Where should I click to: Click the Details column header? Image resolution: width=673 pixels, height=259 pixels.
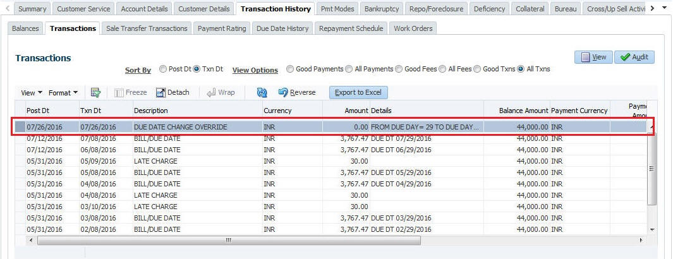click(x=427, y=111)
